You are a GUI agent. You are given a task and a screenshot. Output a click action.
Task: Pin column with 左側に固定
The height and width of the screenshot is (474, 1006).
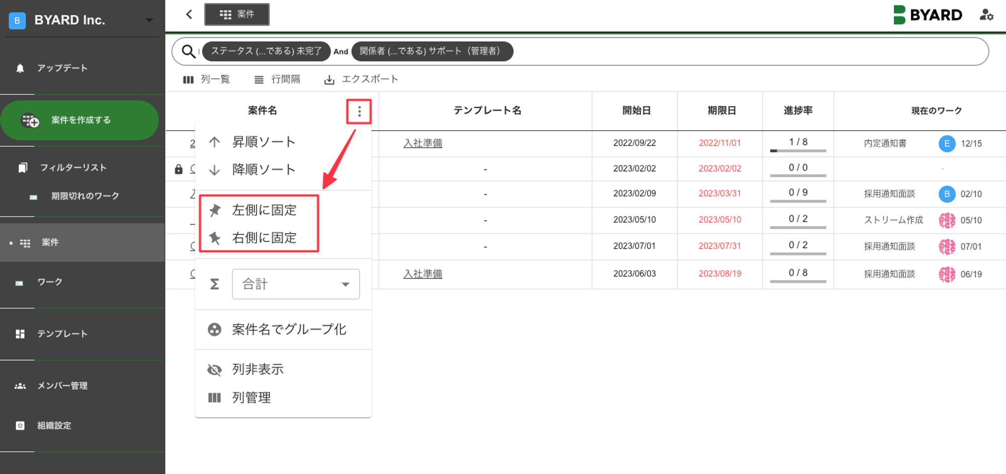[x=264, y=210]
